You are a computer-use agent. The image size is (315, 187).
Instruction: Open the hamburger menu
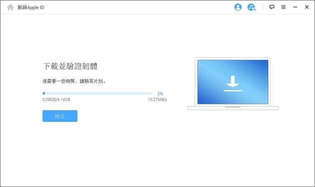click(283, 7)
